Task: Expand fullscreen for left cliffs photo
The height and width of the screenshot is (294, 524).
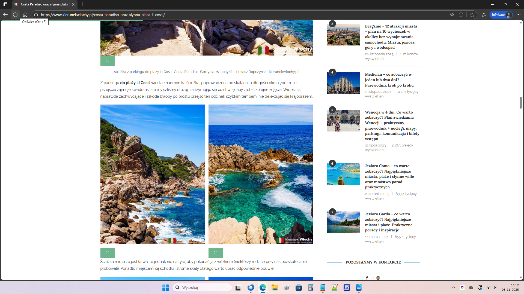Action: coord(108,253)
